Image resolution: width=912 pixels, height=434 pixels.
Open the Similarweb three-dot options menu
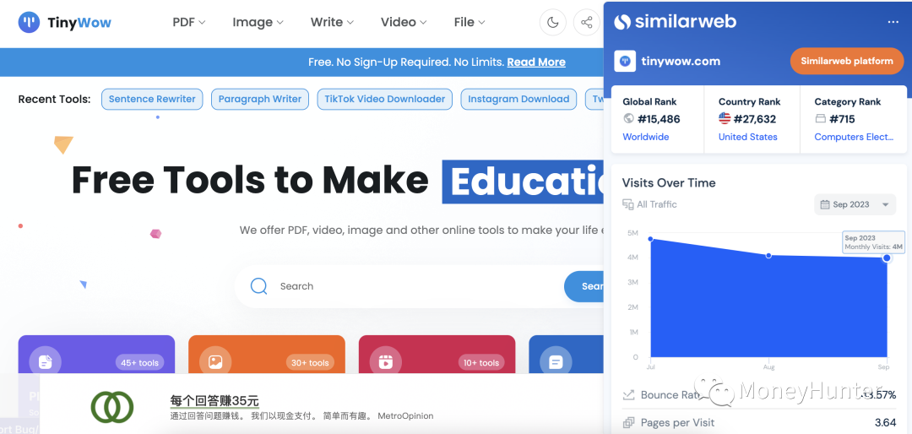coord(893,22)
